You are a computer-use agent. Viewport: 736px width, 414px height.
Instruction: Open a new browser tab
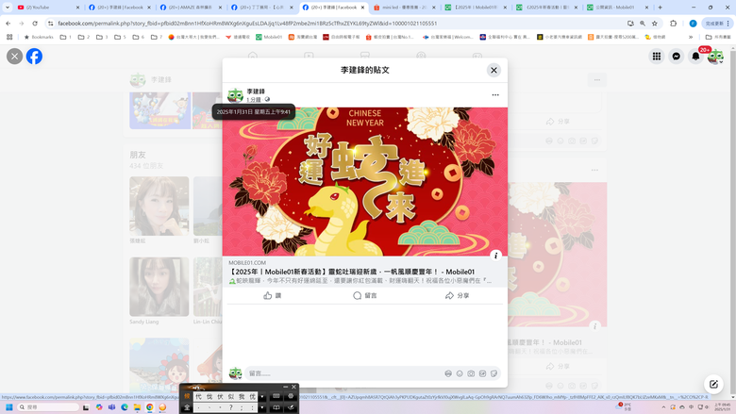click(x=660, y=8)
